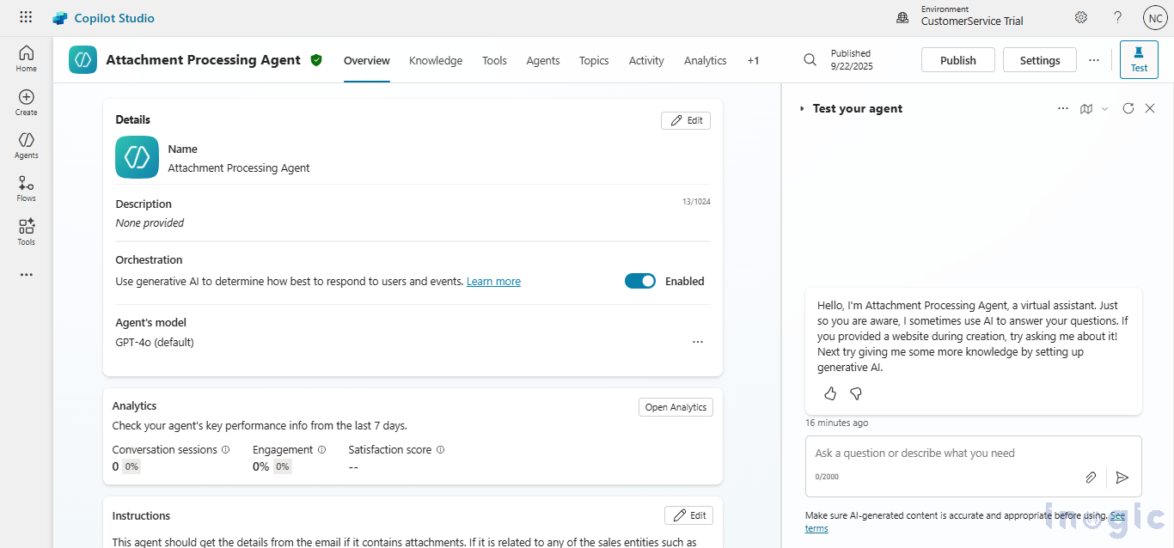Open the Learn more link
Viewport: 1174px width, 548px height.
[493, 282]
